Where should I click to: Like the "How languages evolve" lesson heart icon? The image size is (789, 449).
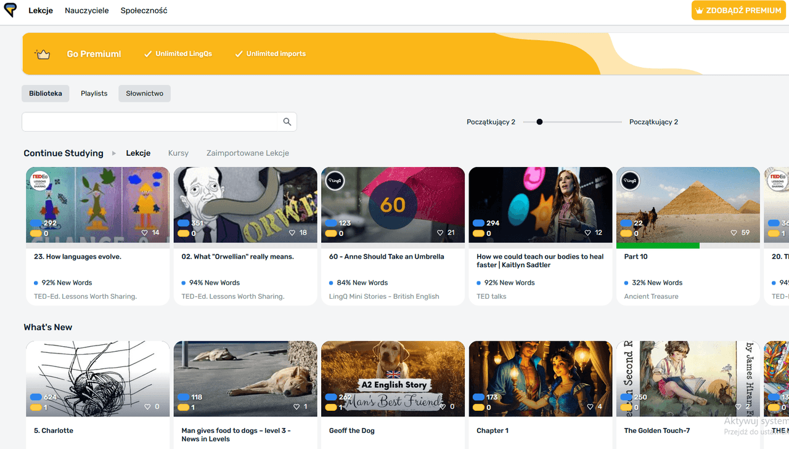(145, 233)
